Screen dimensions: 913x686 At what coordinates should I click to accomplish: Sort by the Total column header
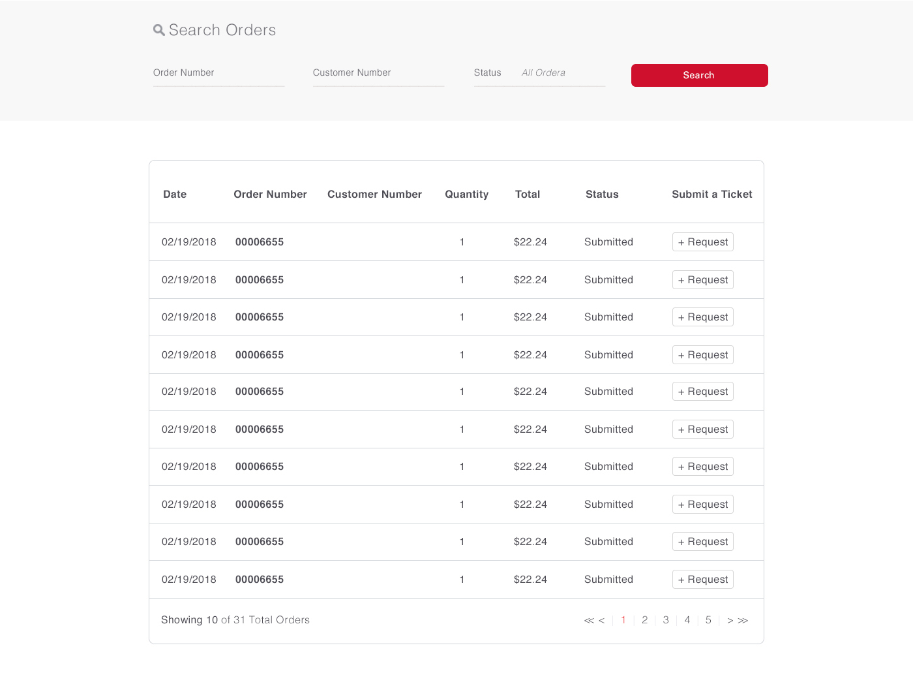(x=527, y=195)
